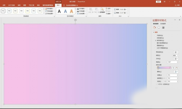
Task: Select Fill & Line paint bucket icon
Action: pos(154,27)
